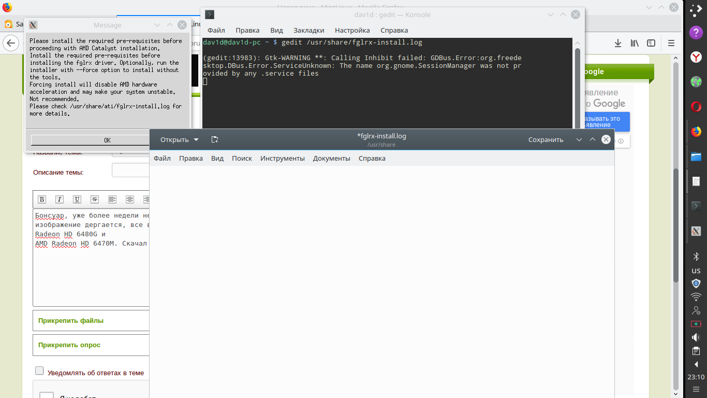Toggle the Firefox sidebar icon
The height and width of the screenshot is (398, 707).
pos(652,43)
